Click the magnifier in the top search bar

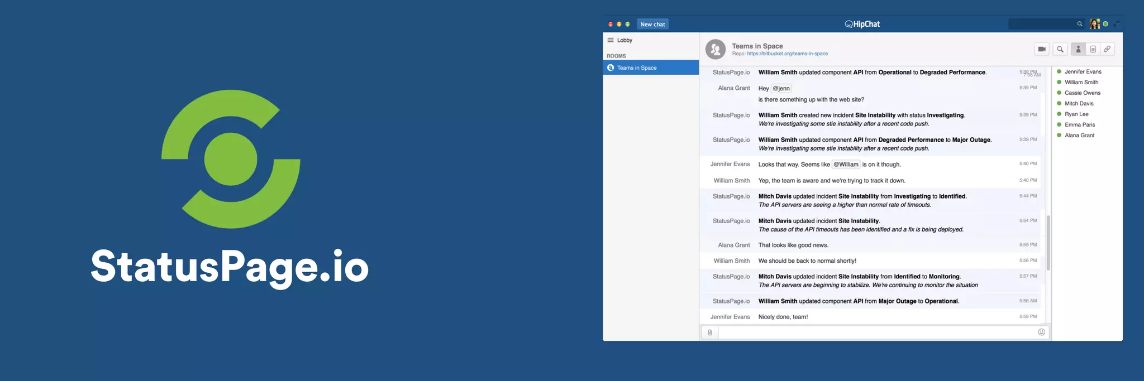1080,24
